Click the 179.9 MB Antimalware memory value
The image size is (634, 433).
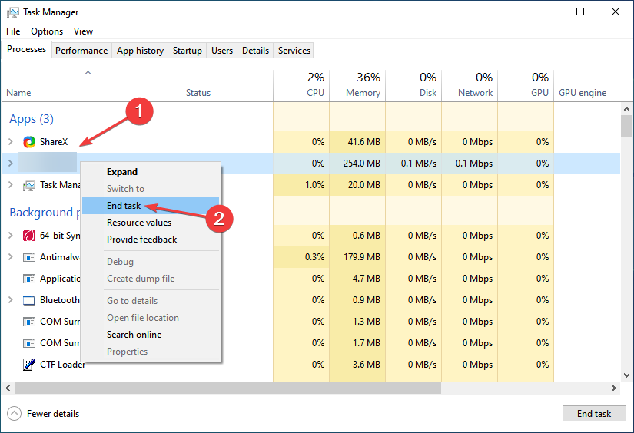357,257
